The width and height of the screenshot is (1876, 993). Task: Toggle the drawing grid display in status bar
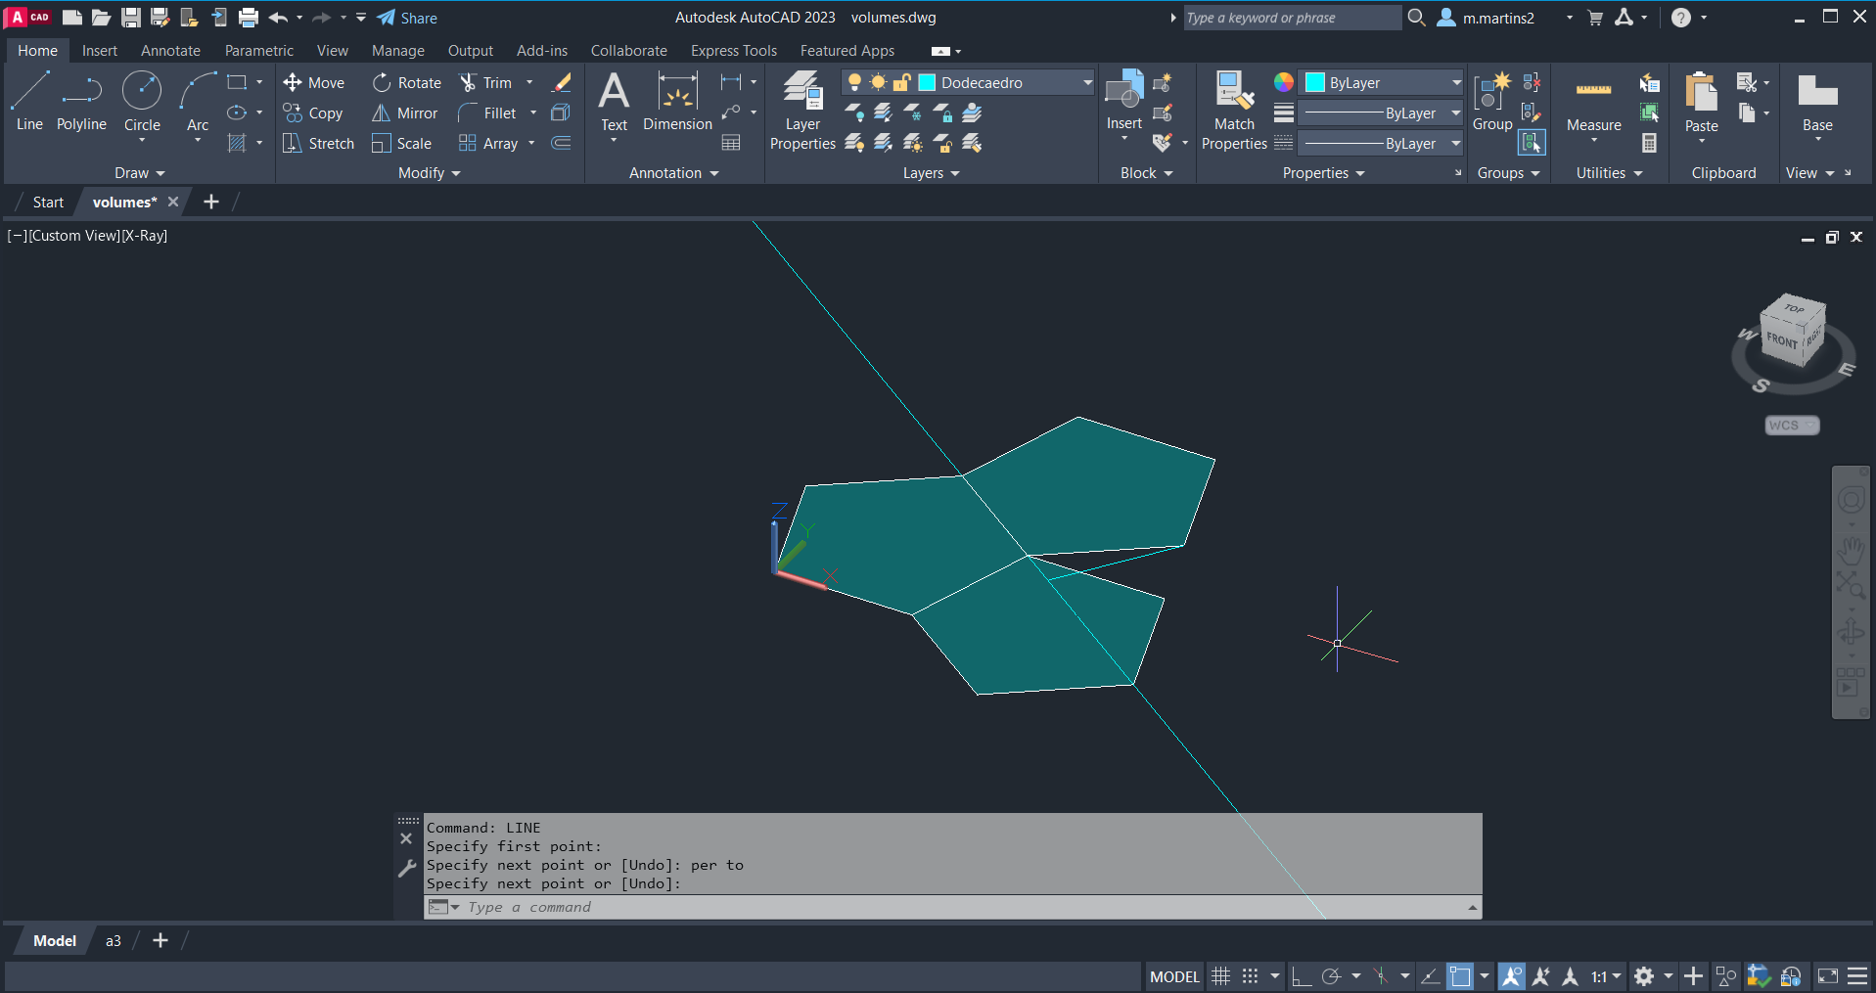pos(1220,976)
